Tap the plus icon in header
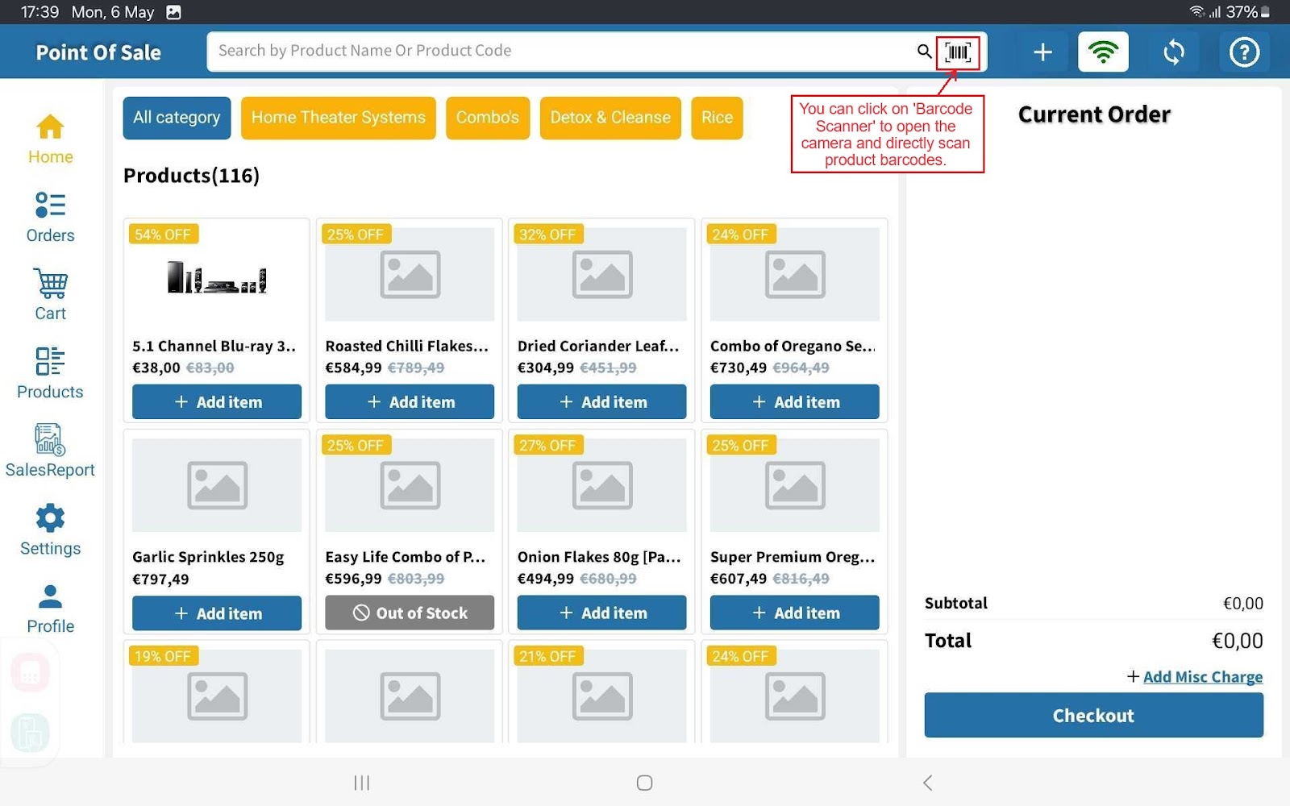 click(1042, 52)
